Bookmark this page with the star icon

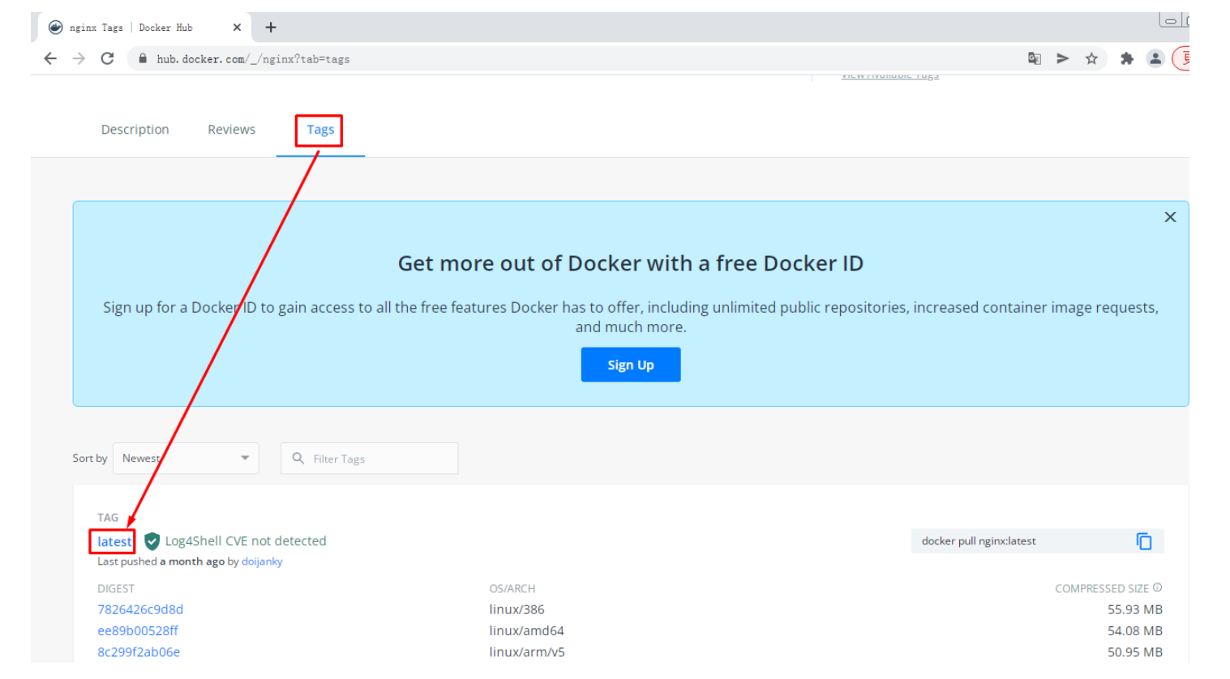point(1091,58)
